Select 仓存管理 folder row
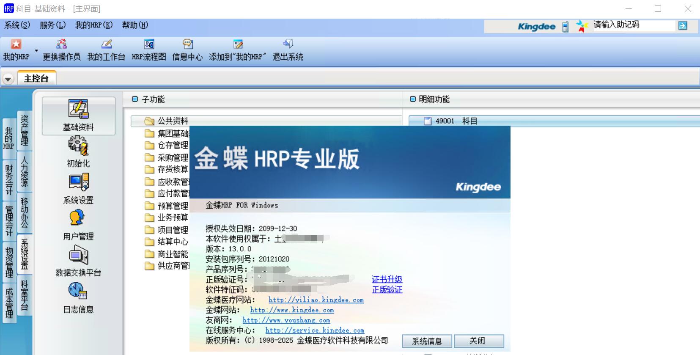This screenshot has width=700, height=355. [x=167, y=145]
